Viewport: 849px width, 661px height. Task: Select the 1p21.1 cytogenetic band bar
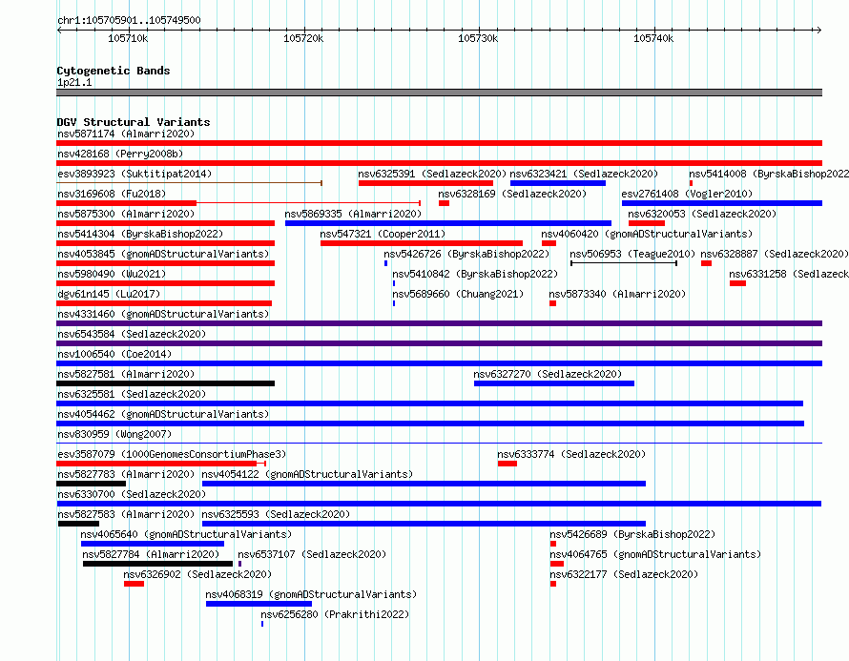439,93
